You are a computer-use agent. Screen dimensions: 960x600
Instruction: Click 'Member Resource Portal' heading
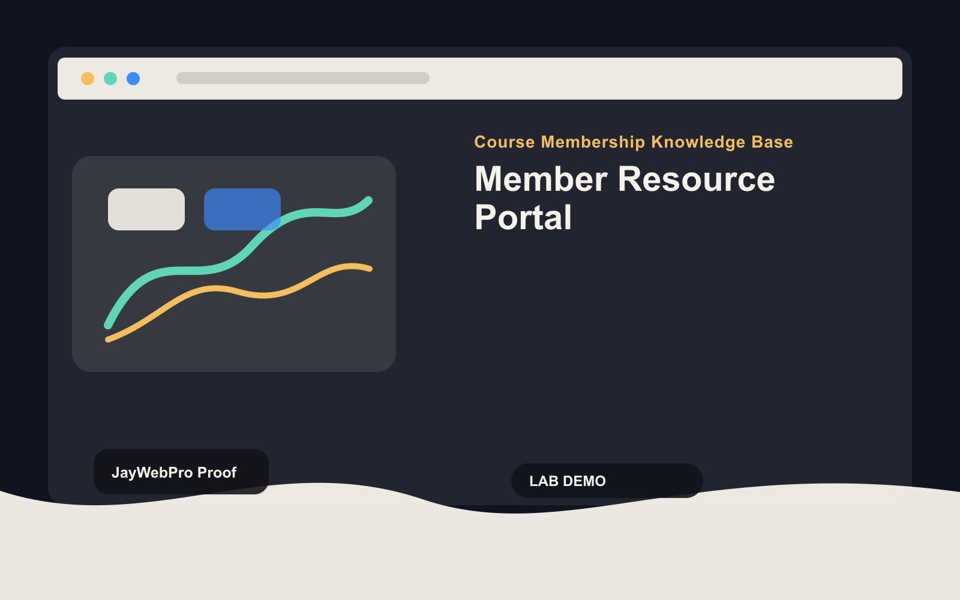[625, 198]
